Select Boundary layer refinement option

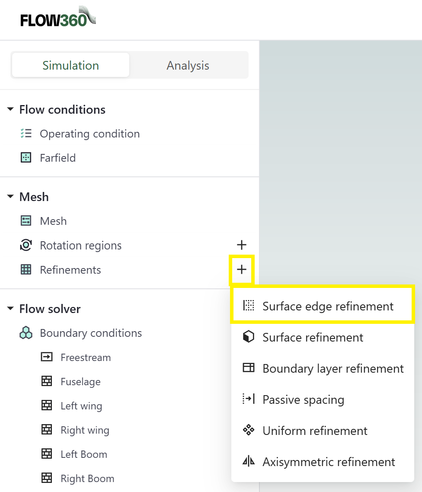pos(333,368)
